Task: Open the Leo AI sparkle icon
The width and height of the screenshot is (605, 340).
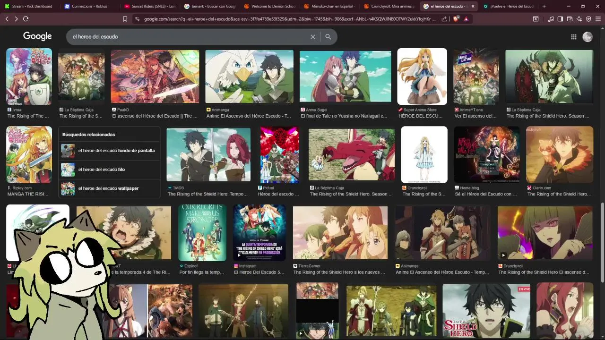Action: pos(579,19)
